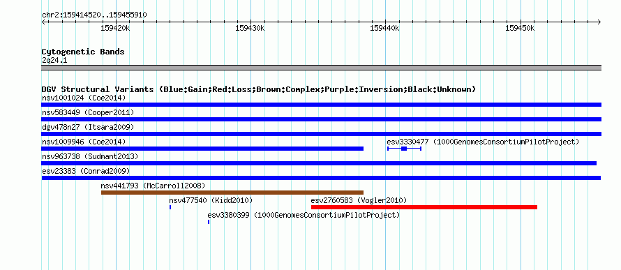The height and width of the screenshot is (270, 621).
Task: Click the DGV Structural Variants track title
Action: pyautogui.click(x=259, y=89)
